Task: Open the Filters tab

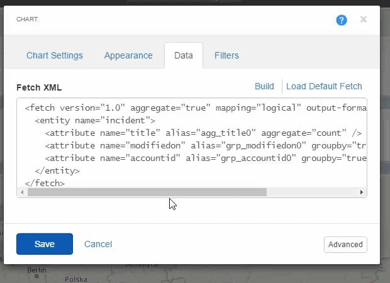Action: [226, 55]
